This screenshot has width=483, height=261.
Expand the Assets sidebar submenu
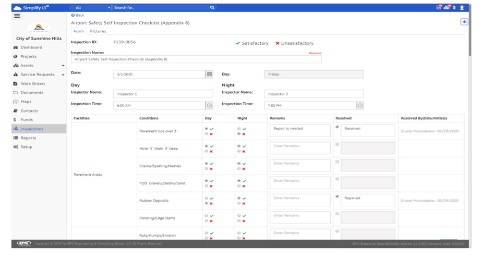point(63,66)
